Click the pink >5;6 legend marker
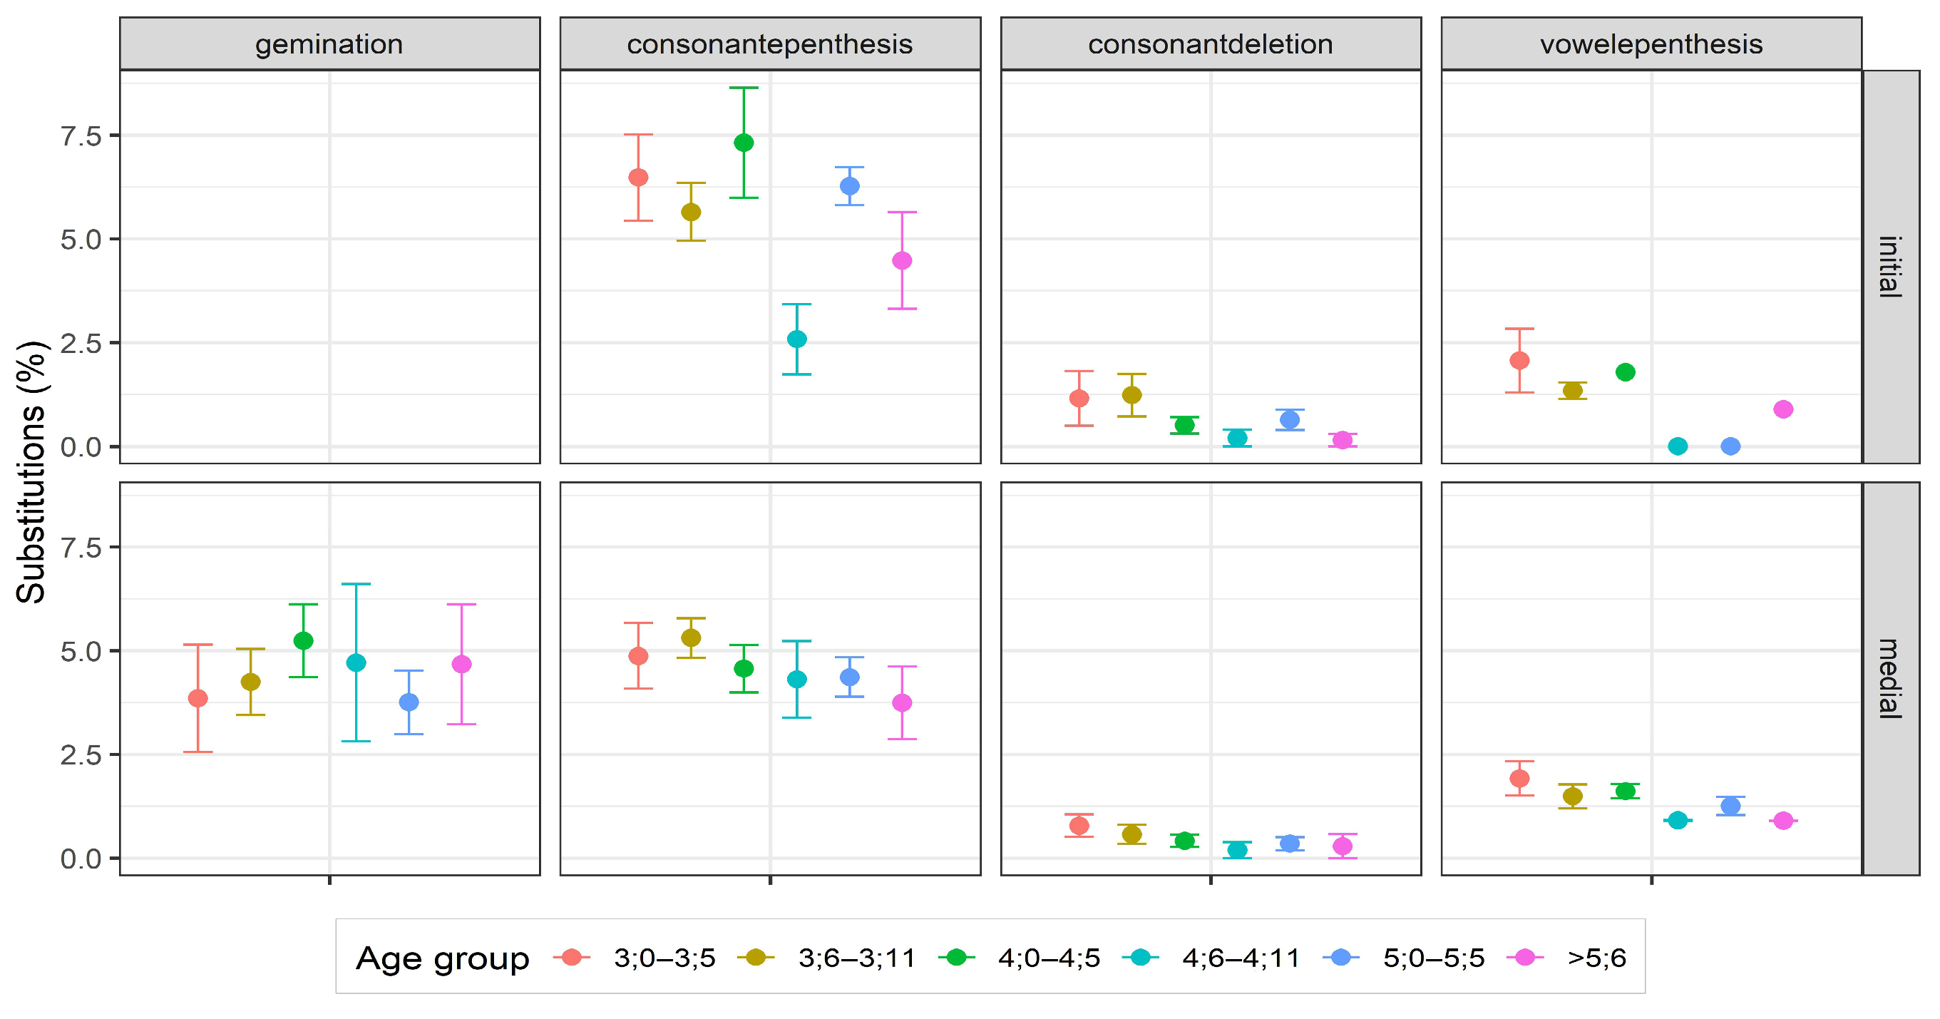1940x1019 pixels. [1525, 957]
